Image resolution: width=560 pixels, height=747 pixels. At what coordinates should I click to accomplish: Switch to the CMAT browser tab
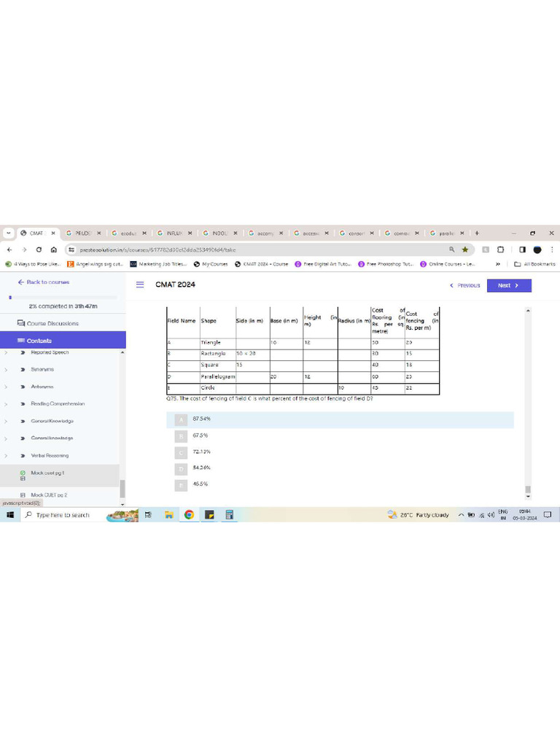coord(37,233)
